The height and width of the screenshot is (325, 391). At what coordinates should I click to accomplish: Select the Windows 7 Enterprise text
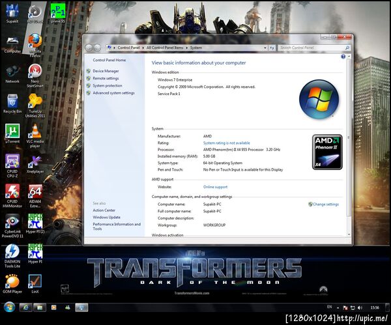[175, 79]
